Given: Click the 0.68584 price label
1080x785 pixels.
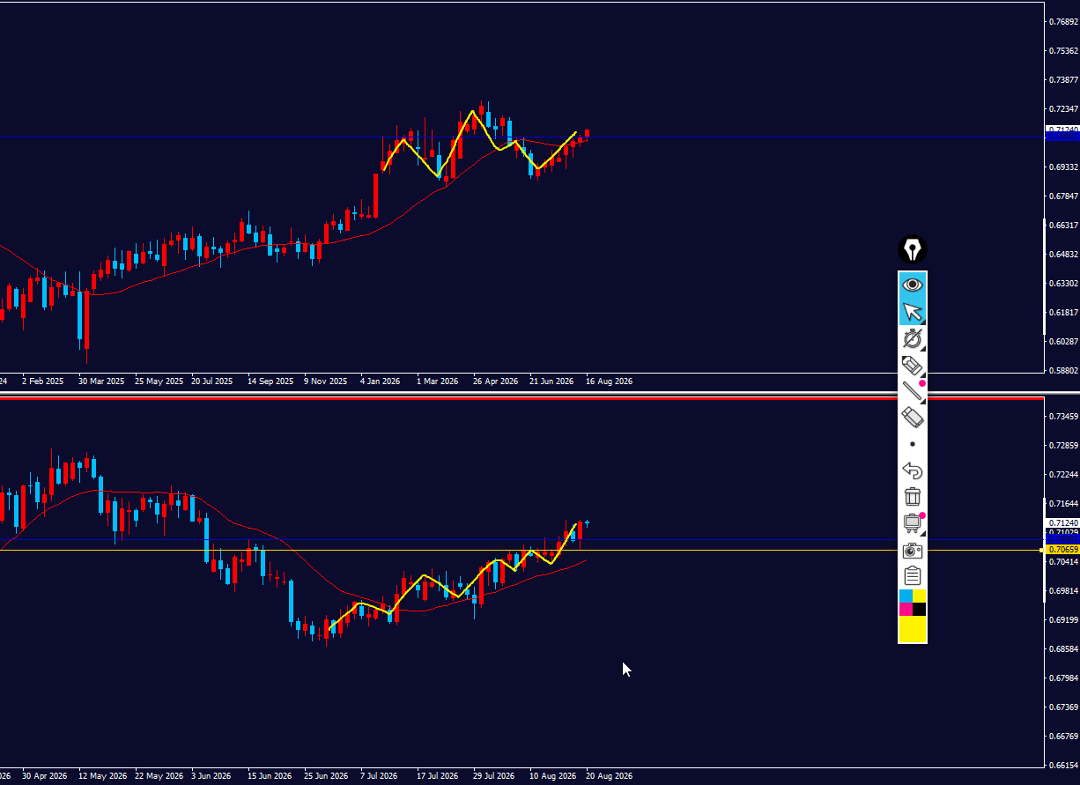Looking at the screenshot, I should [1065, 648].
